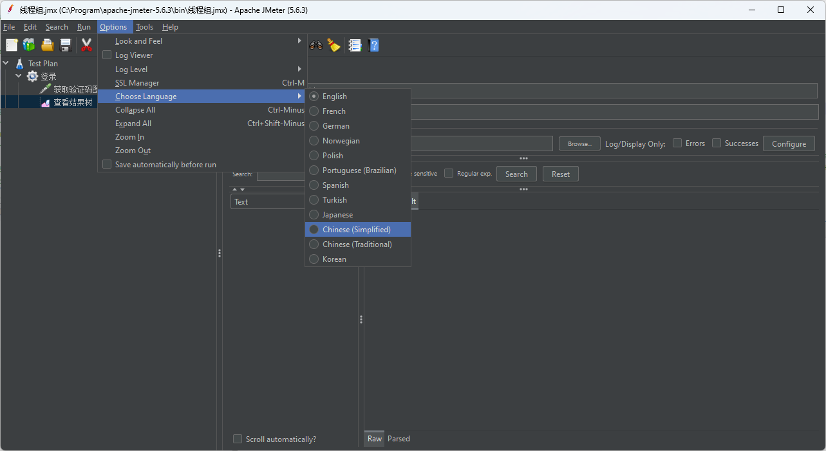Click the Search button

[x=516, y=174]
